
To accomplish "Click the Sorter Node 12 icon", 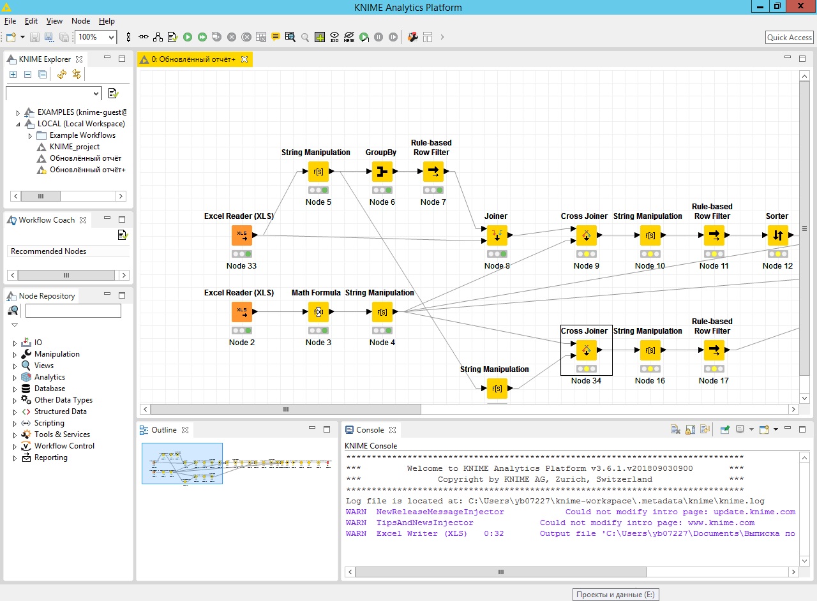I will tap(777, 235).
